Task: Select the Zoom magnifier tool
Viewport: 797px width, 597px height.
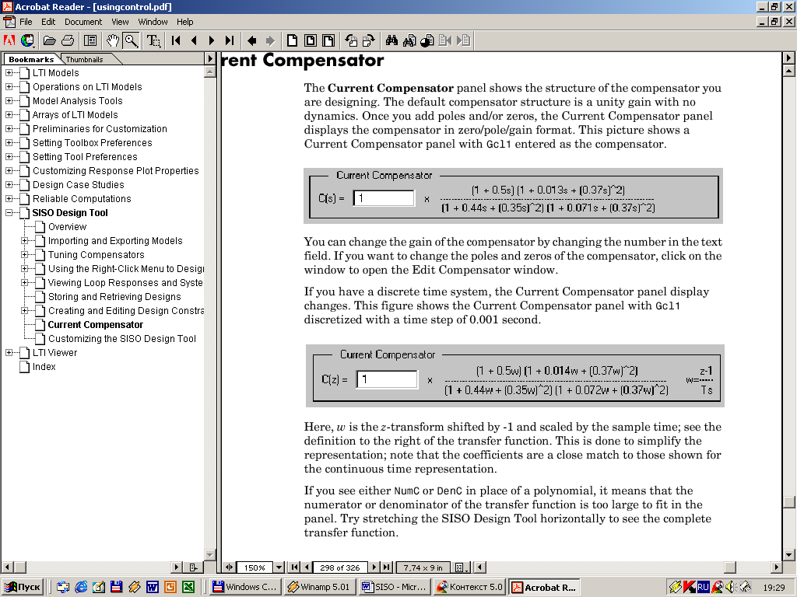Action: 131,40
